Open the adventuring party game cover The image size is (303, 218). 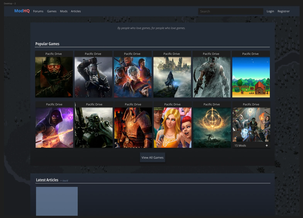click(251, 125)
